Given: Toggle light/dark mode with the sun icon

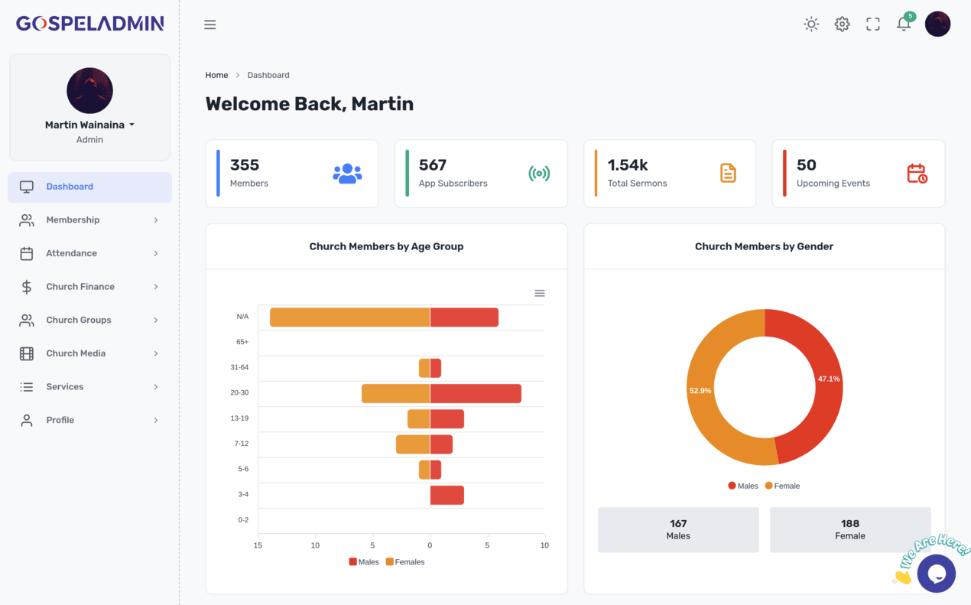Looking at the screenshot, I should (811, 24).
